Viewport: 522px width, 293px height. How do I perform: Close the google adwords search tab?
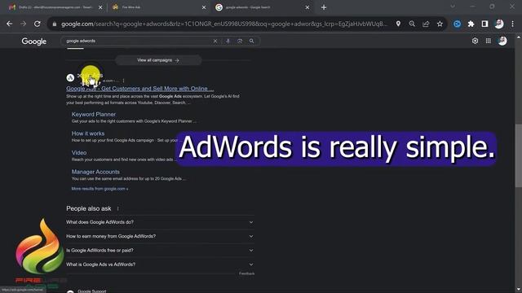pos(307,7)
